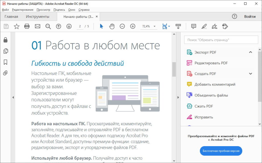Open Help with the question mark icon
Viewport: 262px width, 163px height.
pos(234,16)
